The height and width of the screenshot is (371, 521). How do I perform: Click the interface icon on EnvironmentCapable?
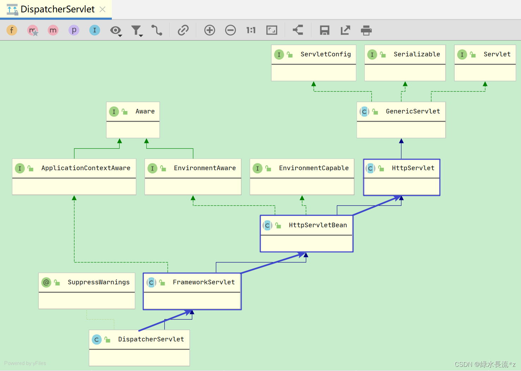[258, 168]
